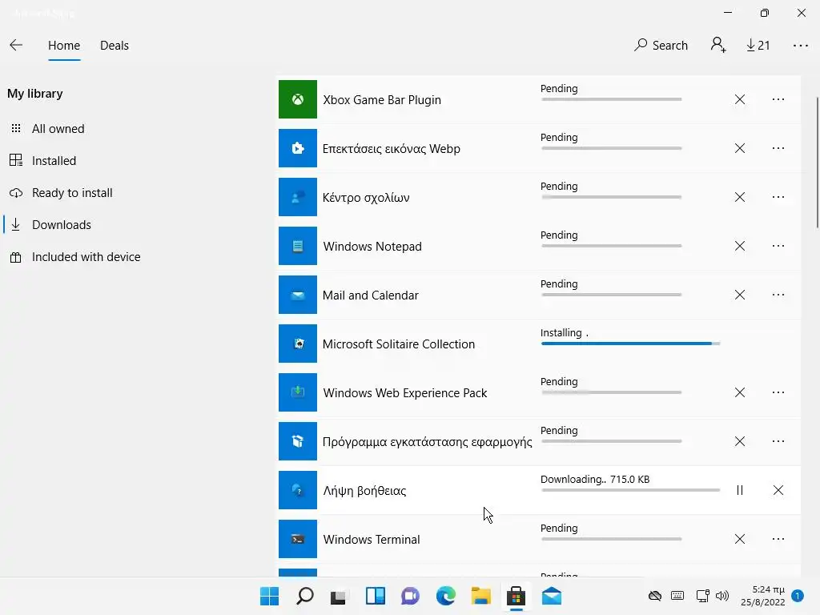Select Ready to install

click(x=72, y=192)
